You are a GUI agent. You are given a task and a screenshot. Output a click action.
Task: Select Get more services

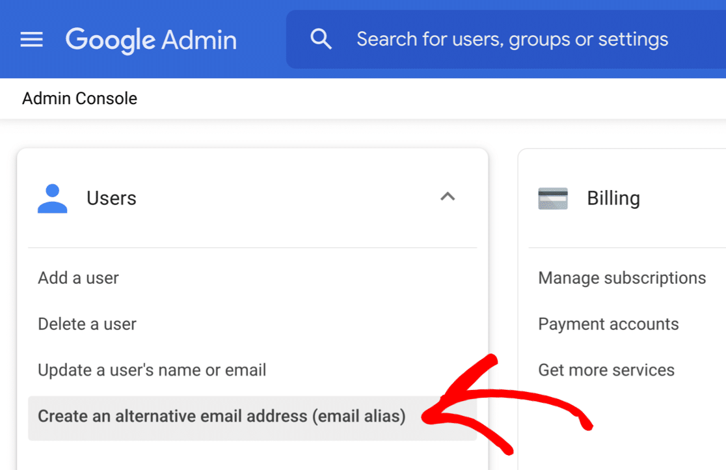click(x=606, y=370)
